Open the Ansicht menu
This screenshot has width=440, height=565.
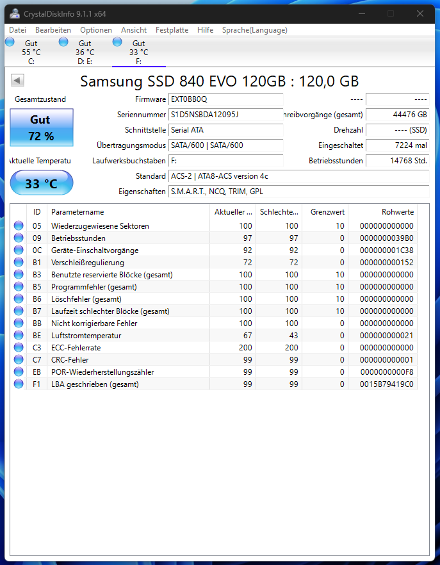[x=134, y=30]
